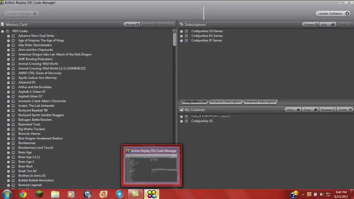Image resolution: width=354 pixels, height=199 pixels.
Task: Click the My Codelists panel icon
Action: click(181, 110)
